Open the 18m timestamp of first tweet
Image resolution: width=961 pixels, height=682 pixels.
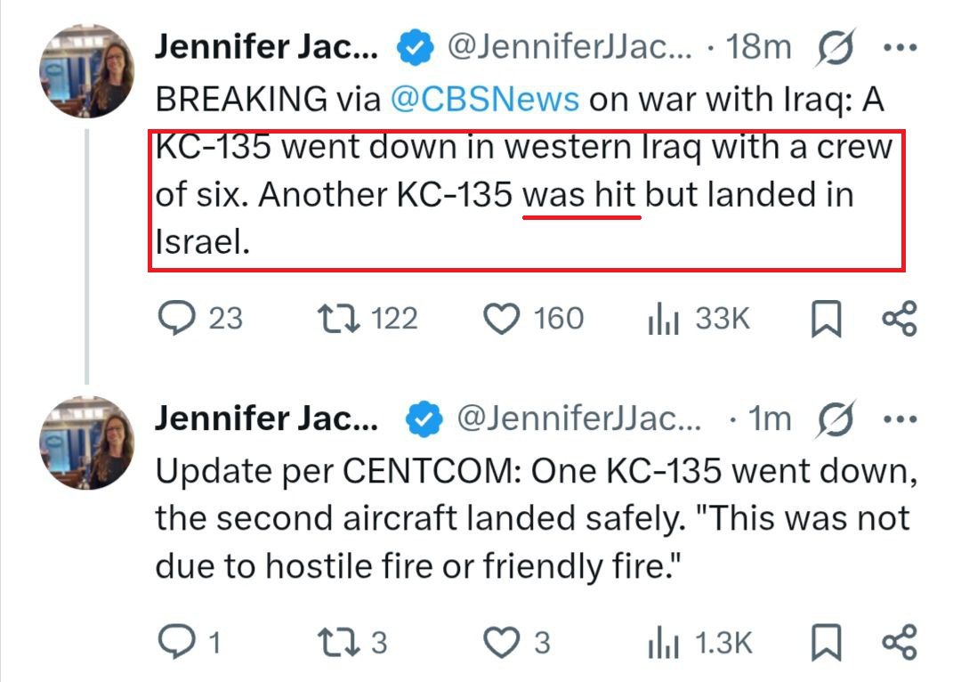758,47
